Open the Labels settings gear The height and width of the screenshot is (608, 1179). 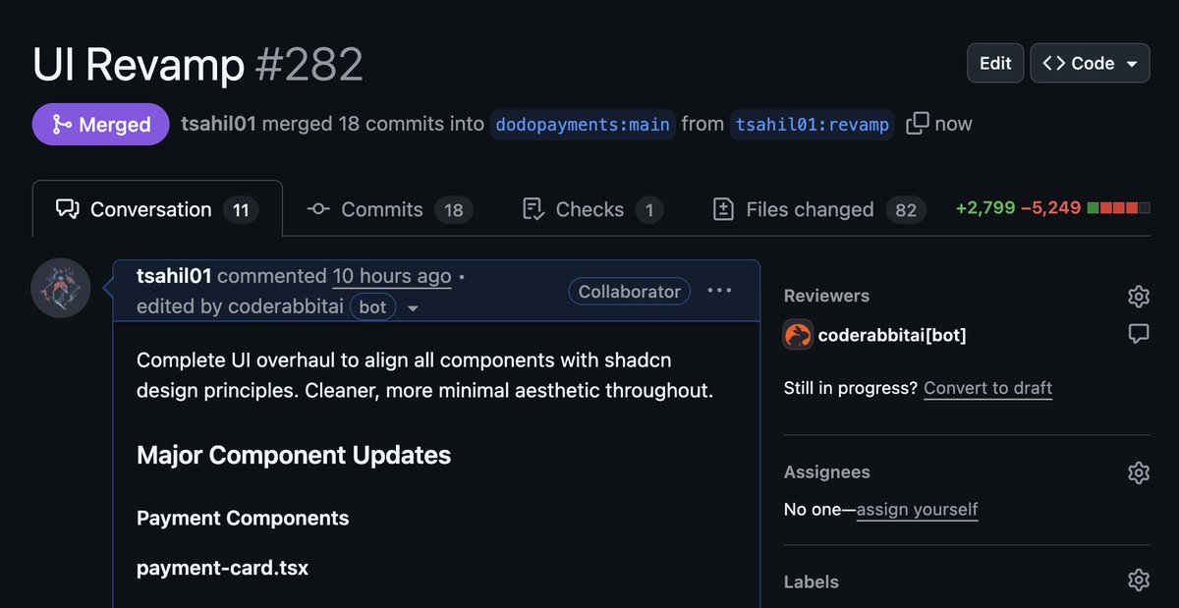(x=1138, y=580)
